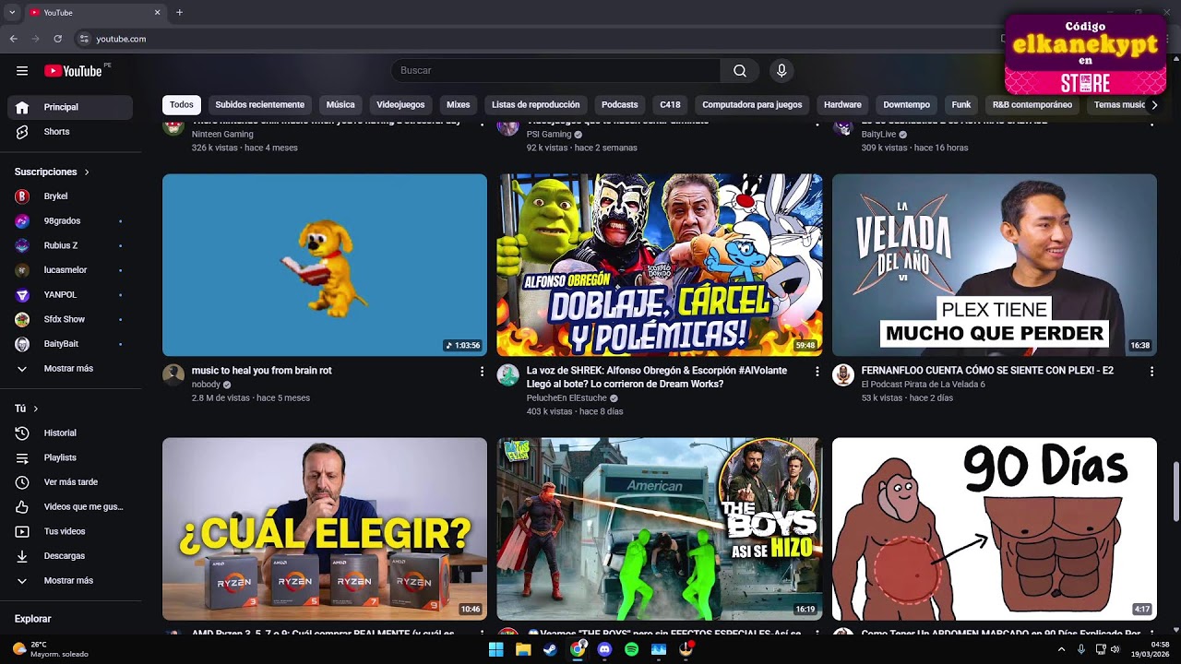This screenshot has height=664, width=1181.
Task: Open options menu for 'music to heal you from brain rot'
Action: [482, 372]
